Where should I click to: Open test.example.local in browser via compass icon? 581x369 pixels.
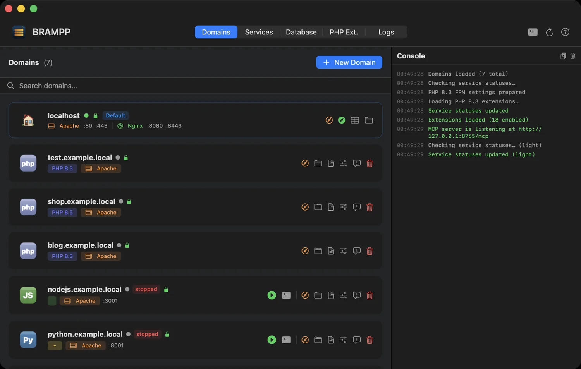pyautogui.click(x=305, y=163)
